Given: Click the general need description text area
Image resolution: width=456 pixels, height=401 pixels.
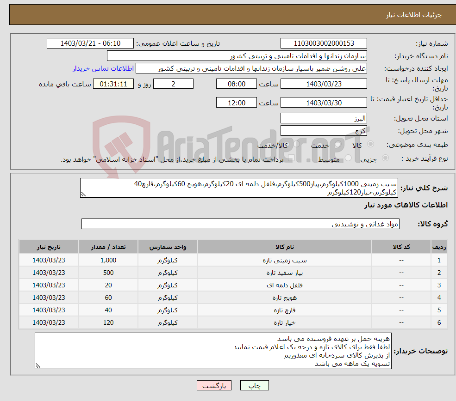Looking at the screenshot, I should click(x=239, y=188).
